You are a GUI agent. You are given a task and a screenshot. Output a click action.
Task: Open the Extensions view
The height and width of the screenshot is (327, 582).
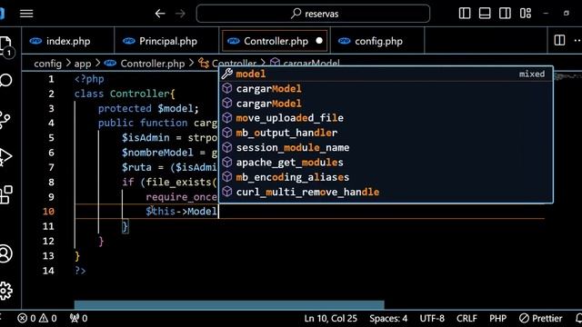[6, 194]
